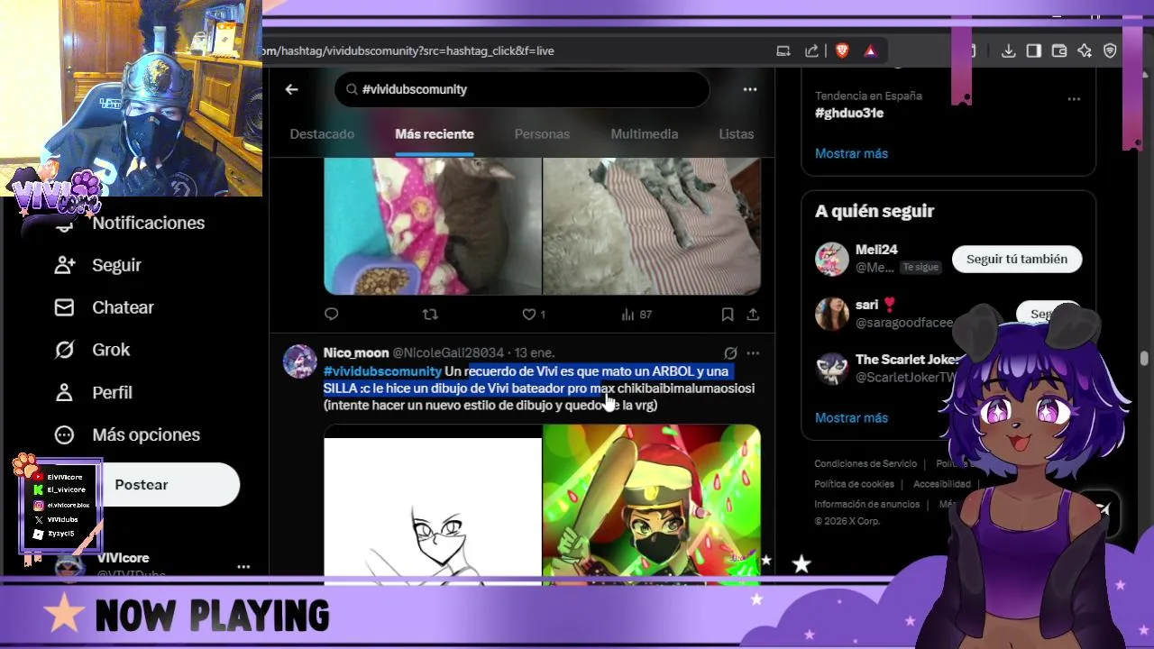Switch to the Listas tab
The width and height of the screenshot is (1154, 649).
point(737,133)
